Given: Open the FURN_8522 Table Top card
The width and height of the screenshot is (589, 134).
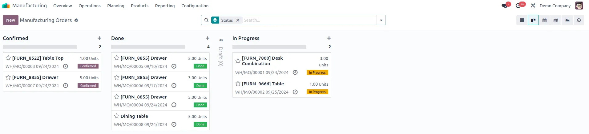Looking at the screenshot, I should click(x=52, y=62).
